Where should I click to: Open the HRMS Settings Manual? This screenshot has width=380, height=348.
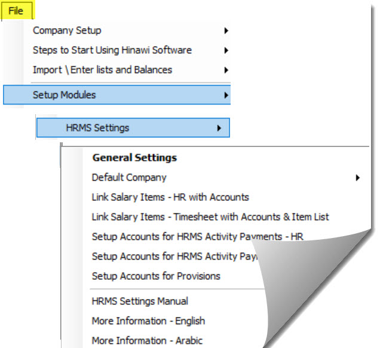tap(140, 301)
